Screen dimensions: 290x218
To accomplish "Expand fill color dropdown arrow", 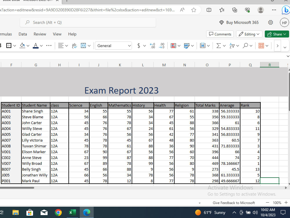I will click(28, 46).
